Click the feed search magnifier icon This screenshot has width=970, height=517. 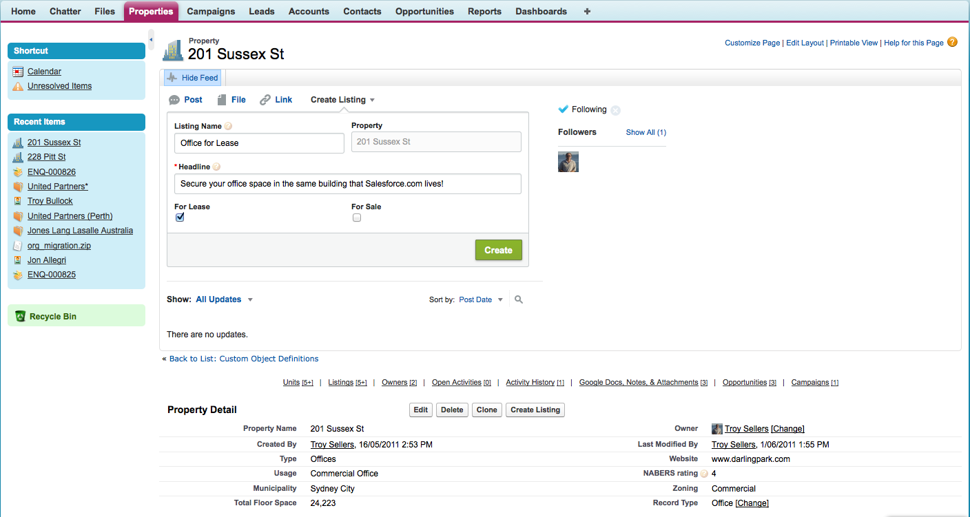tap(519, 299)
